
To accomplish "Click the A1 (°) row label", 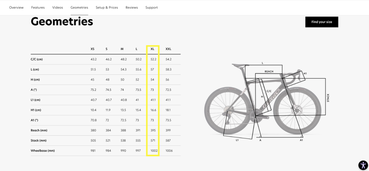I will [34, 120].
